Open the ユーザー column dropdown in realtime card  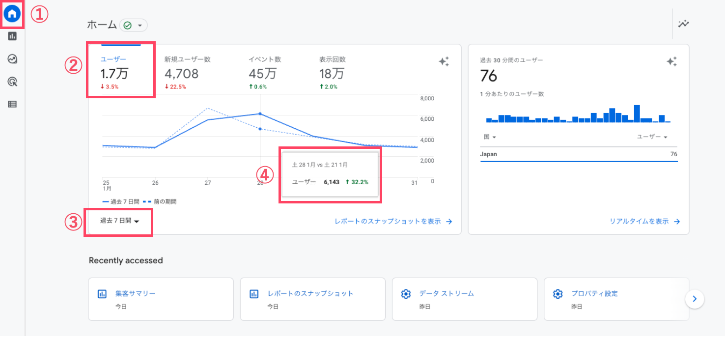click(652, 137)
